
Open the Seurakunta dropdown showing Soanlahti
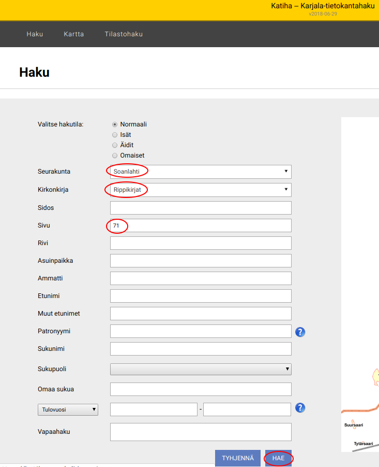click(x=201, y=172)
